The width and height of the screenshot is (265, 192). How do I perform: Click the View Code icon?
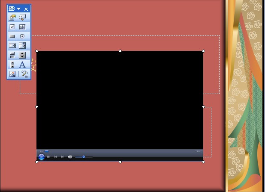22,18
